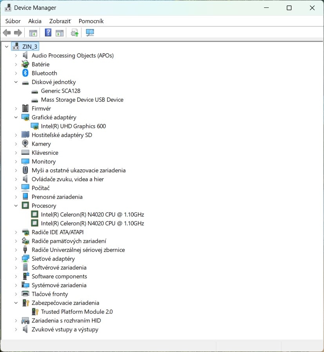The width and height of the screenshot is (324, 352).
Task: Click the Forward navigation arrow
Action: point(18,33)
